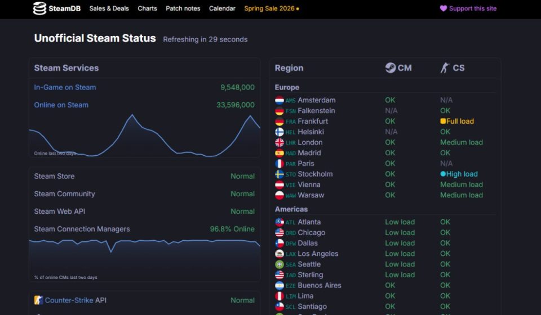
Task: Click the Texas flag beside Dallas
Action: tap(279, 243)
